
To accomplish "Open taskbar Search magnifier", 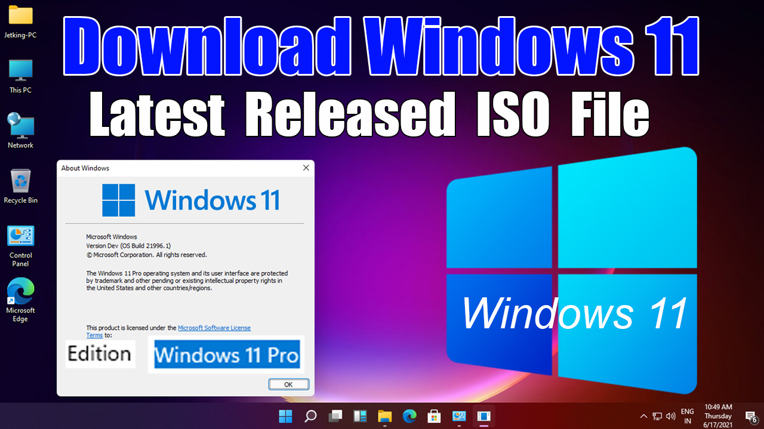I will pyautogui.click(x=310, y=416).
